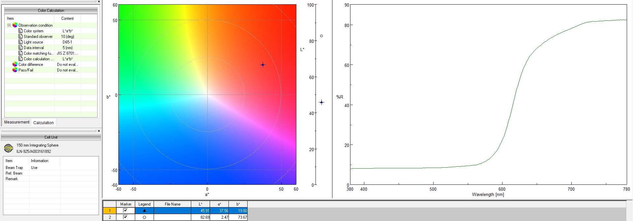Click the File Name column header
This screenshot has height=221, width=633.
coord(172,204)
